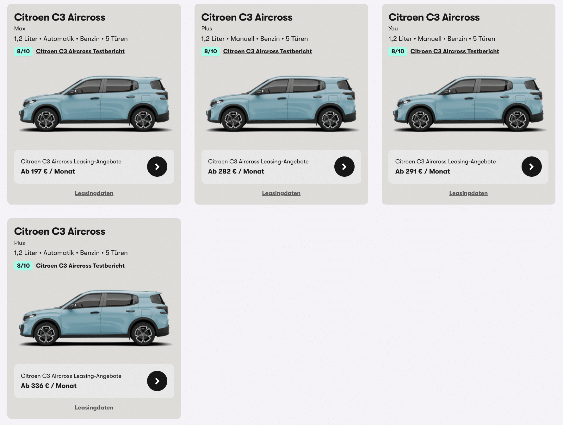Open Testbericht link on the You card
Viewport: 563px width, 425px height.
tap(455, 51)
